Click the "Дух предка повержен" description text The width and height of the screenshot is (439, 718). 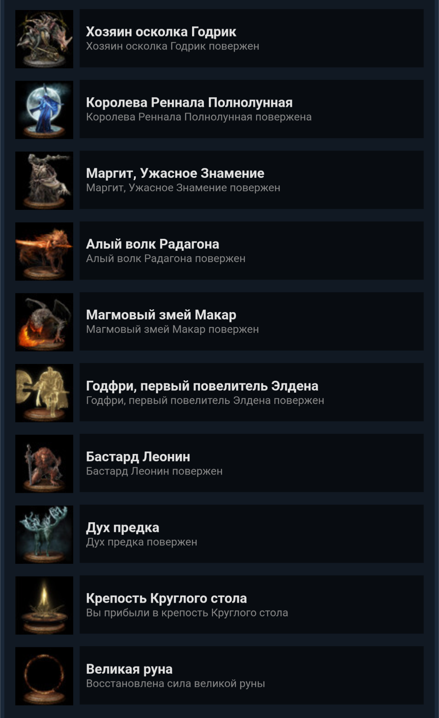tap(141, 542)
